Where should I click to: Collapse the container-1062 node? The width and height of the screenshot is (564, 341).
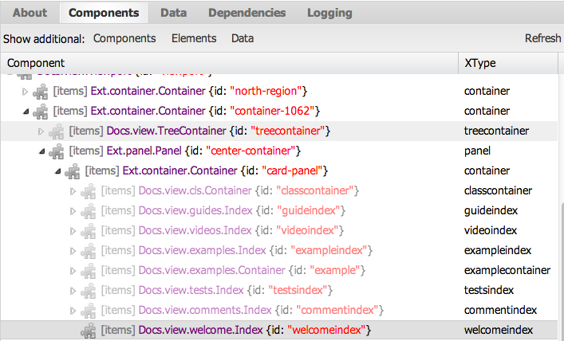(x=26, y=112)
